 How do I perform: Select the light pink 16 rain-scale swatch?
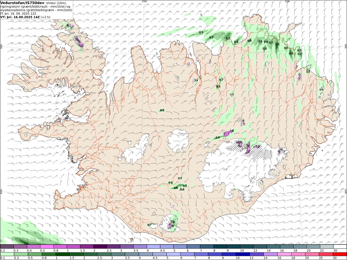pos(284,254)
